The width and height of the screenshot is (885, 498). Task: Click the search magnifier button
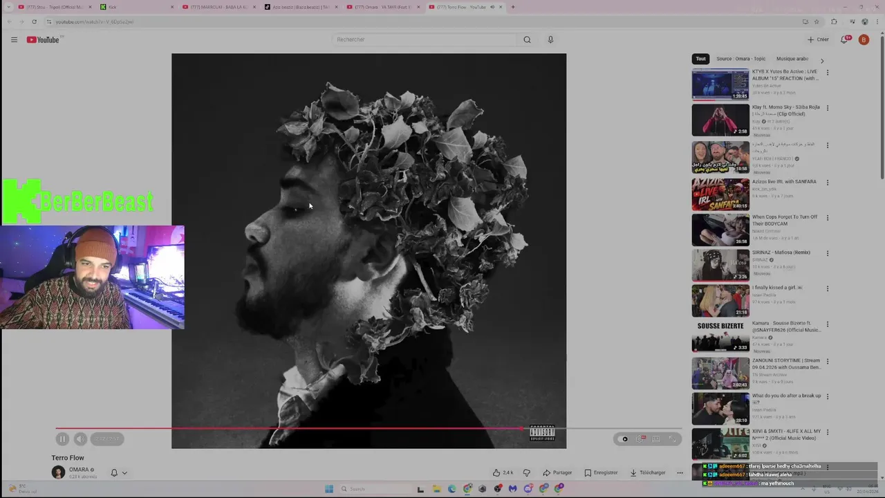[x=527, y=39]
